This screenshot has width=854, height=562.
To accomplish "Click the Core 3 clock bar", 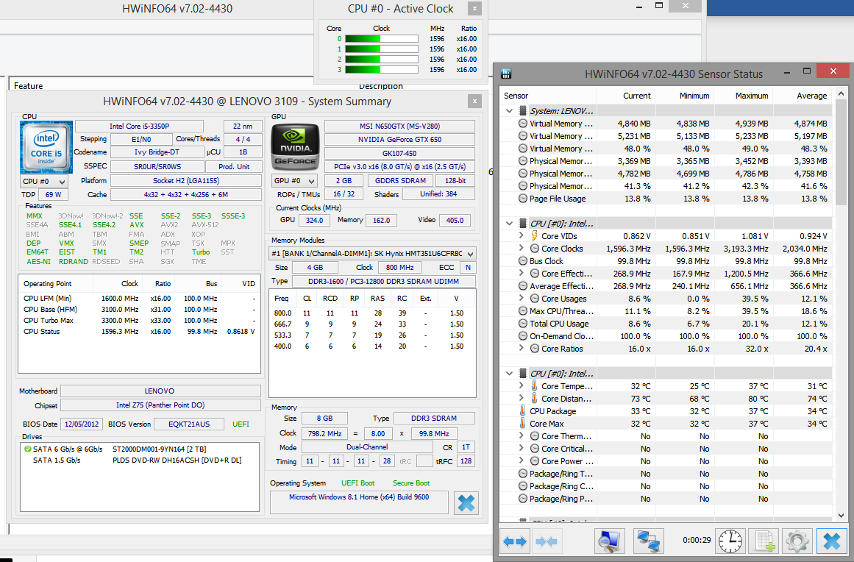I will tap(382, 70).
